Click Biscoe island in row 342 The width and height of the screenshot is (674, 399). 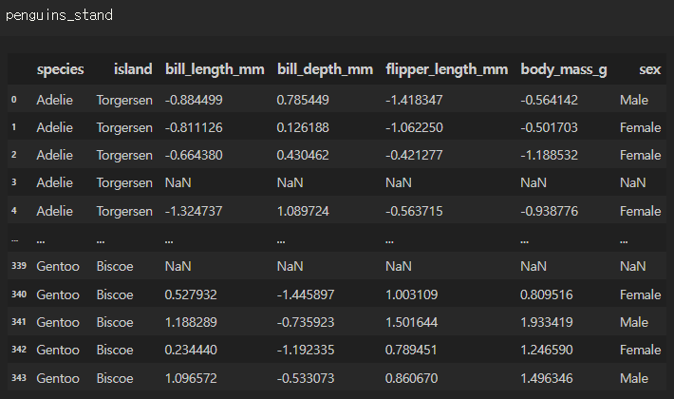(x=115, y=350)
